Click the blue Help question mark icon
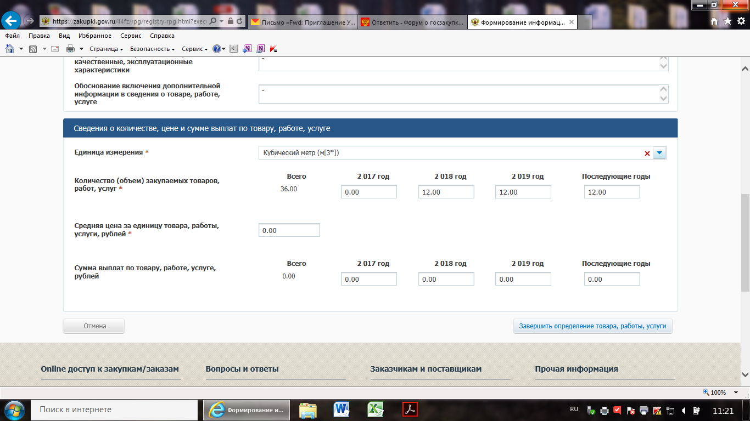Image resolution: width=750 pixels, height=421 pixels. 217,49
